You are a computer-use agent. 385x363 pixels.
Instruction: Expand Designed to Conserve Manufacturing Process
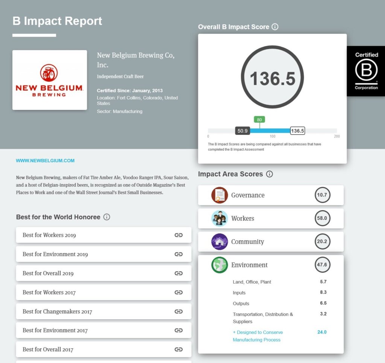(x=258, y=336)
